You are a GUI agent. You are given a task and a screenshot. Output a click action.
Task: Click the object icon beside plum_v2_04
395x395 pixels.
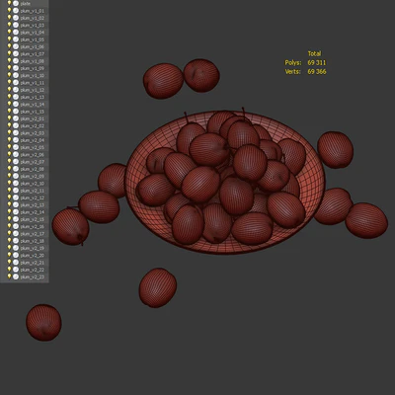[x=16, y=140]
